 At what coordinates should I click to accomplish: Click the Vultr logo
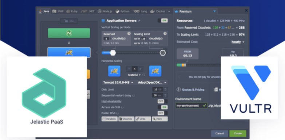click(x=249, y=88)
